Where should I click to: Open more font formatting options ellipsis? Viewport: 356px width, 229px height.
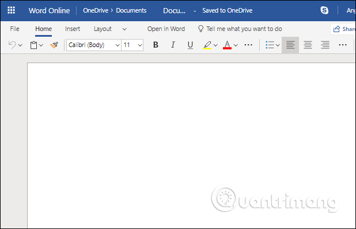click(x=248, y=45)
